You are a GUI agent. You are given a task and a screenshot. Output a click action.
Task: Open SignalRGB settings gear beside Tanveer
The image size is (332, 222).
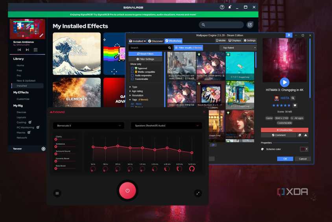click(x=43, y=149)
